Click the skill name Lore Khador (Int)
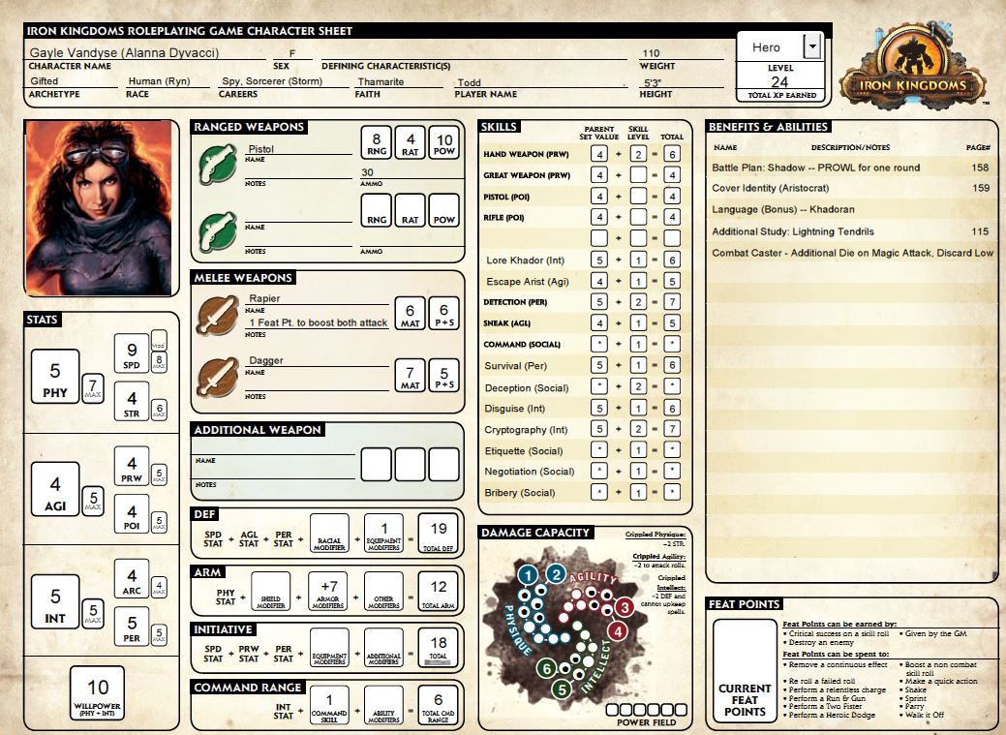The width and height of the screenshot is (1006, 735). point(525,260)
